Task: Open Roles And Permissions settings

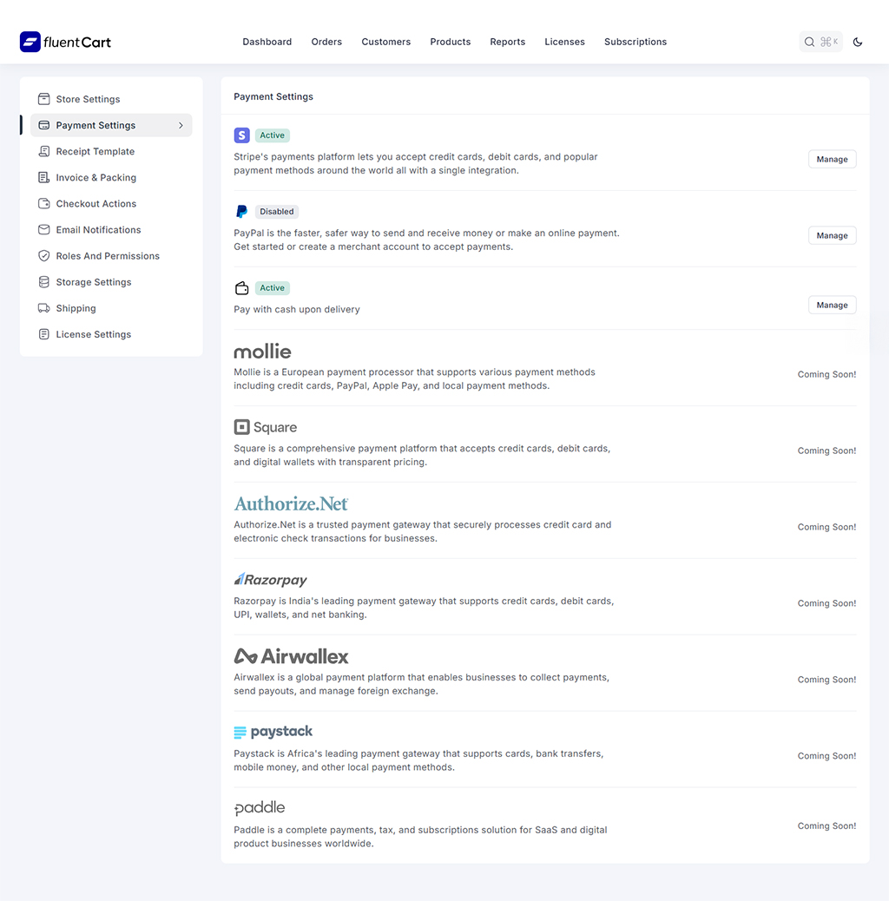Action: [111, 256]
